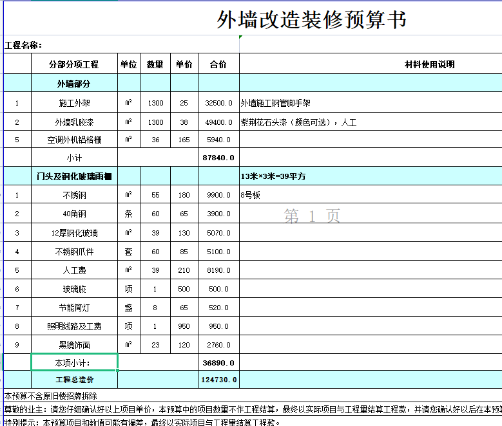Click the total cell 32500.0
This screenshot has width=502, height=426.
[218, 103]
